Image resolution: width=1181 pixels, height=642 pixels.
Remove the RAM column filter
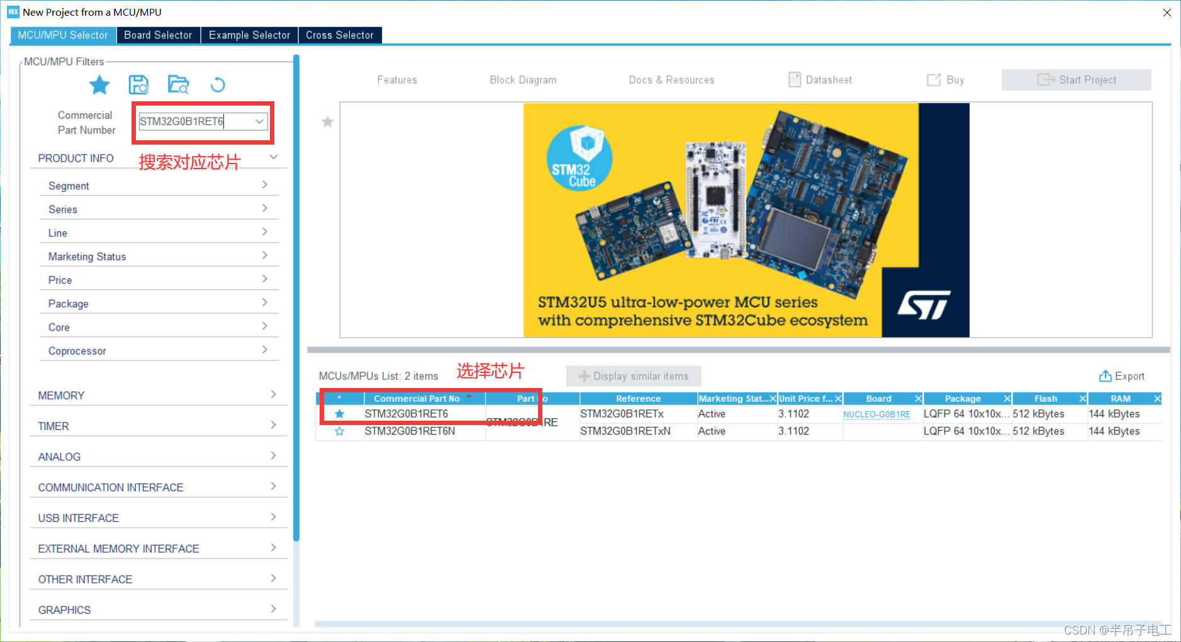tap(1157, 398)
